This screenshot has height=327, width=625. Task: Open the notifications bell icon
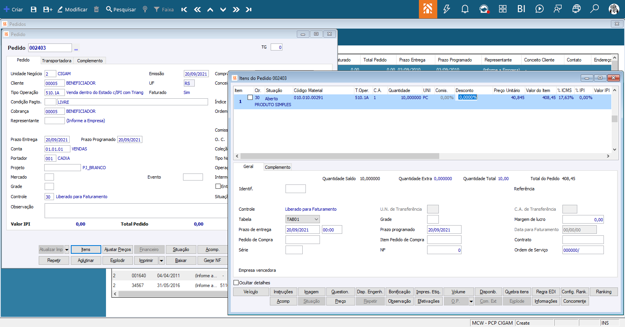click(465, 9)
